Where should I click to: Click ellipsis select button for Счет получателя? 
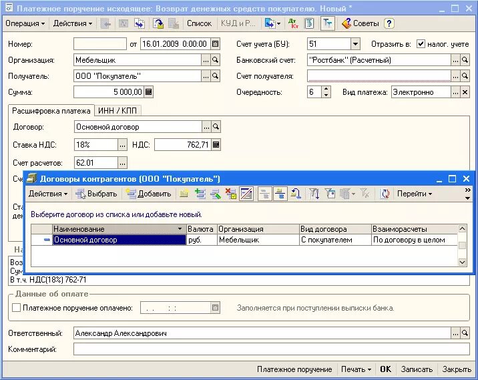tap(455, 76)
